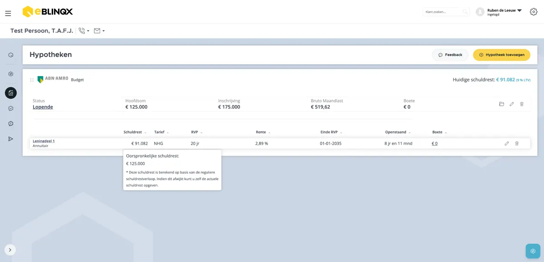Click the Feedback button
This screenshot has width=544, height=262.
(450, 55)
